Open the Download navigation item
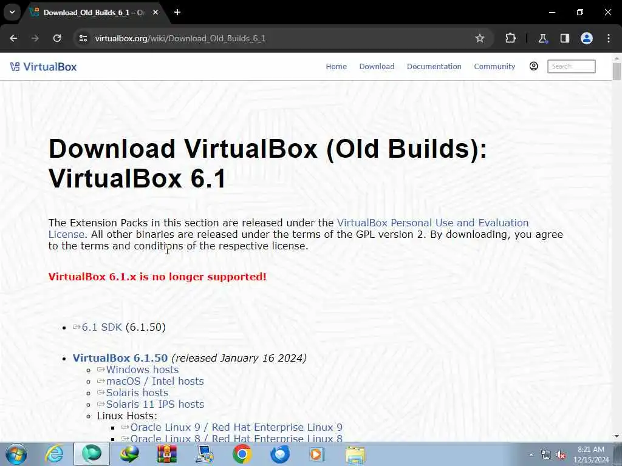 [377, 67]
